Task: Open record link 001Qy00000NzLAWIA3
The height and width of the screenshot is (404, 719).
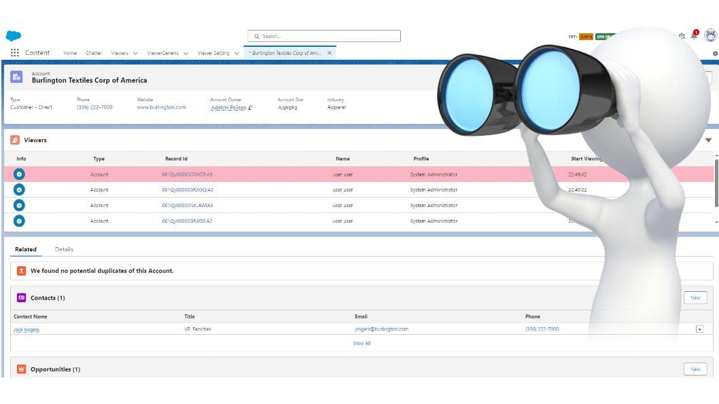Action: 187,205
